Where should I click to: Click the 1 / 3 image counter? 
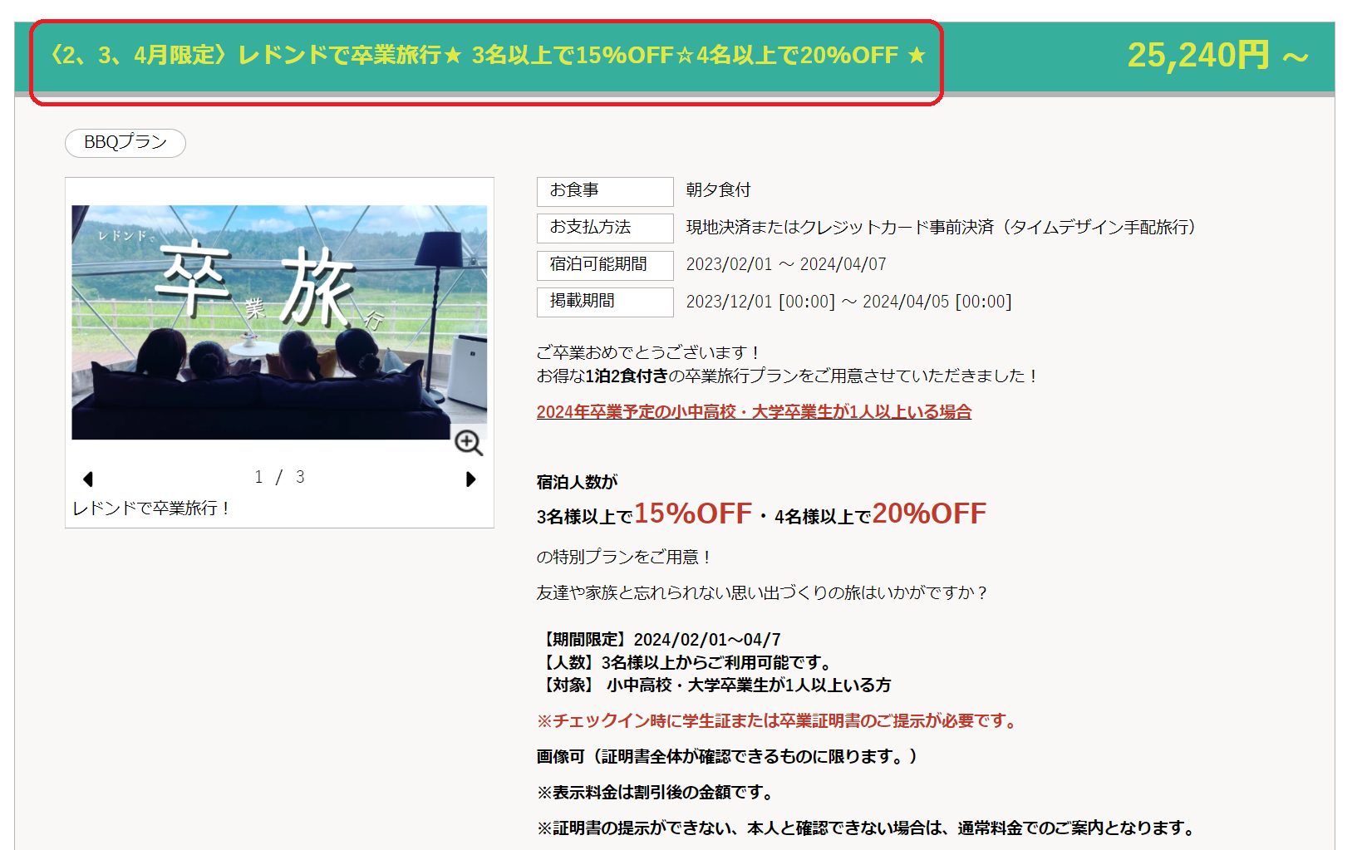(279, 477)
